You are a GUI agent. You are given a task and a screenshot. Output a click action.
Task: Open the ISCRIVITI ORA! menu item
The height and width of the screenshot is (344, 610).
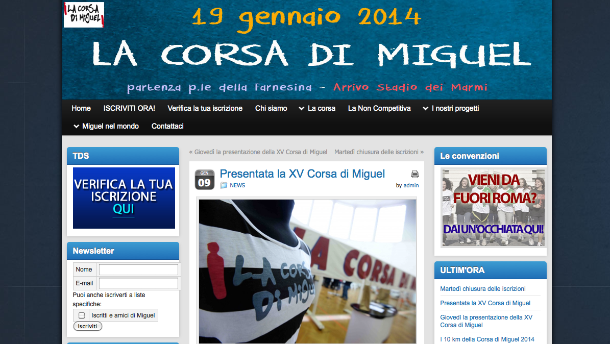[x=129, y=108]
